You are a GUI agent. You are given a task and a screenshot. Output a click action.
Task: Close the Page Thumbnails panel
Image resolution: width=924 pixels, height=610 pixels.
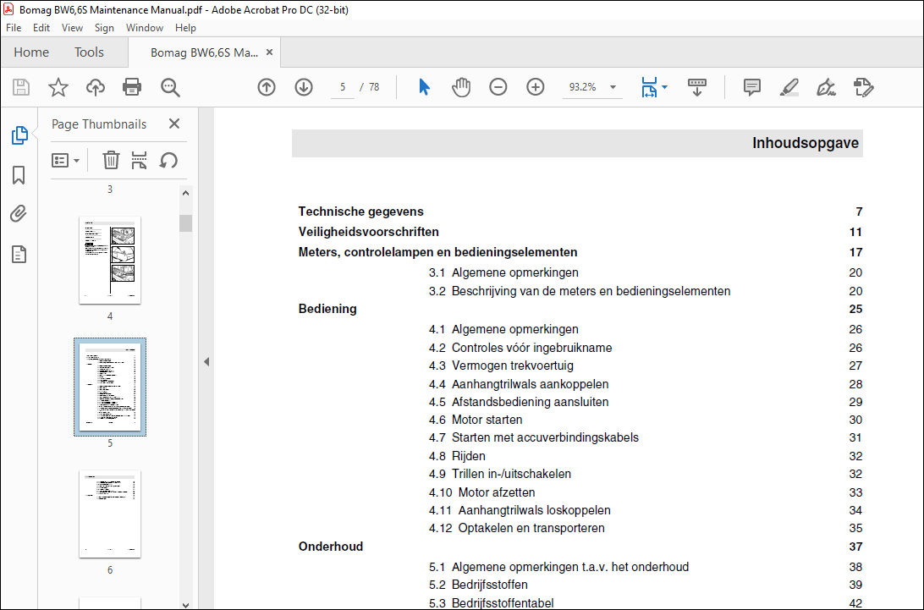click(x=173, y=124)
